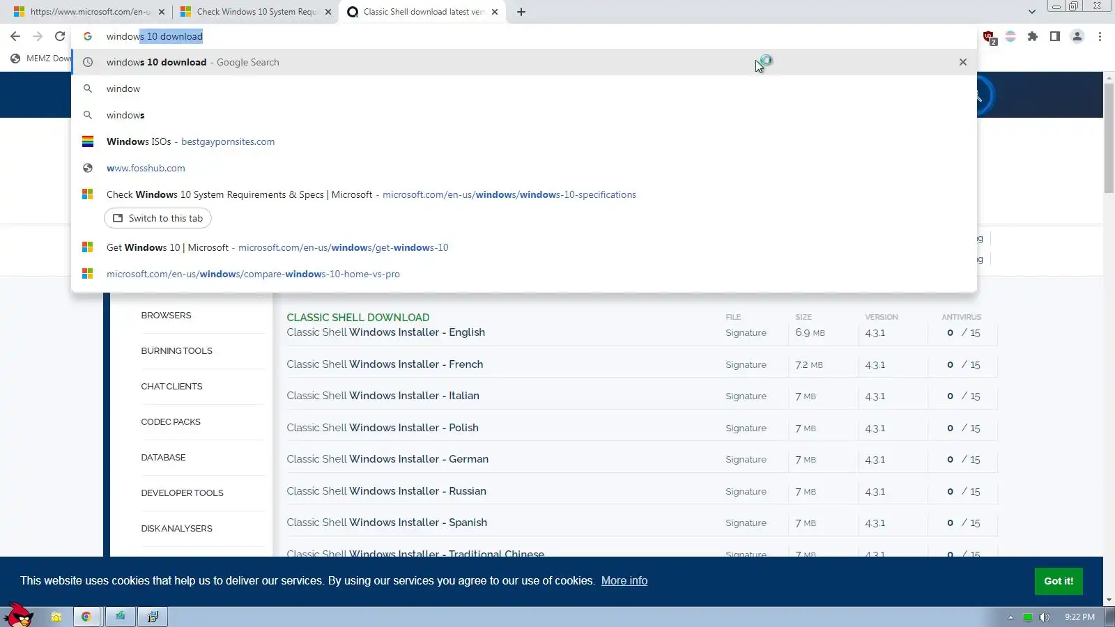The width and height of the screenshot is (1115, 627).
Task: Open the uBlock Origin extension icon
Action: point(989,37)
